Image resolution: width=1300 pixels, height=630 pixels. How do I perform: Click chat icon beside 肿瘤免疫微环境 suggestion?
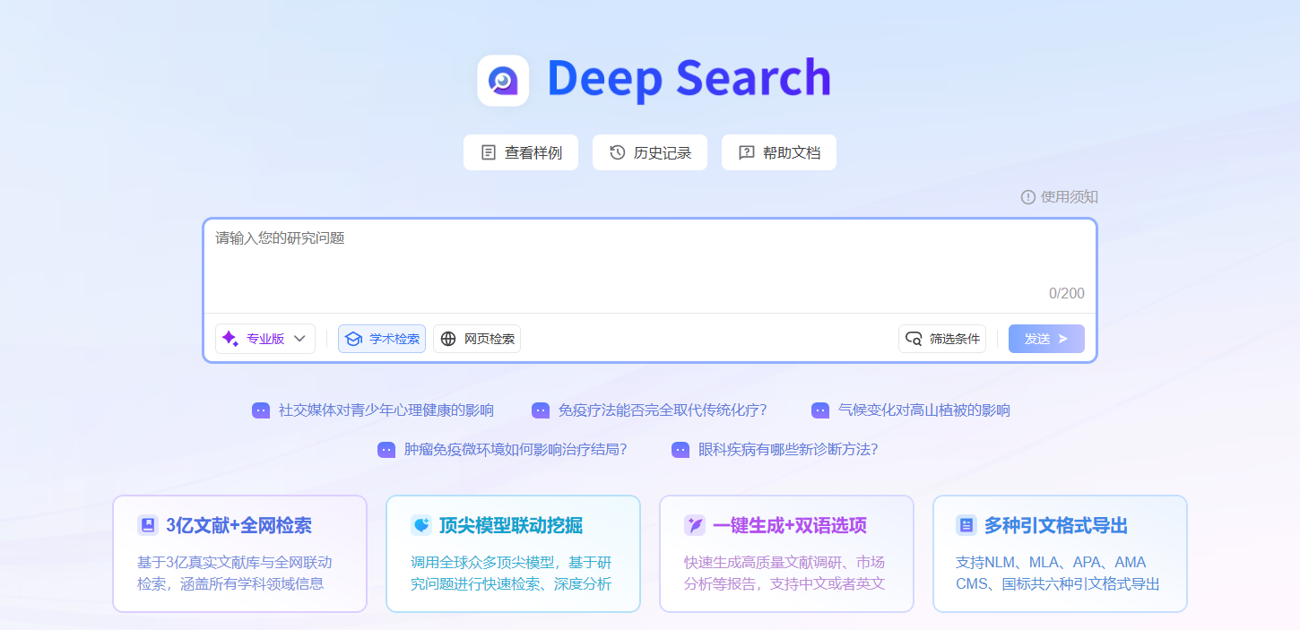[x=386, y=450]
